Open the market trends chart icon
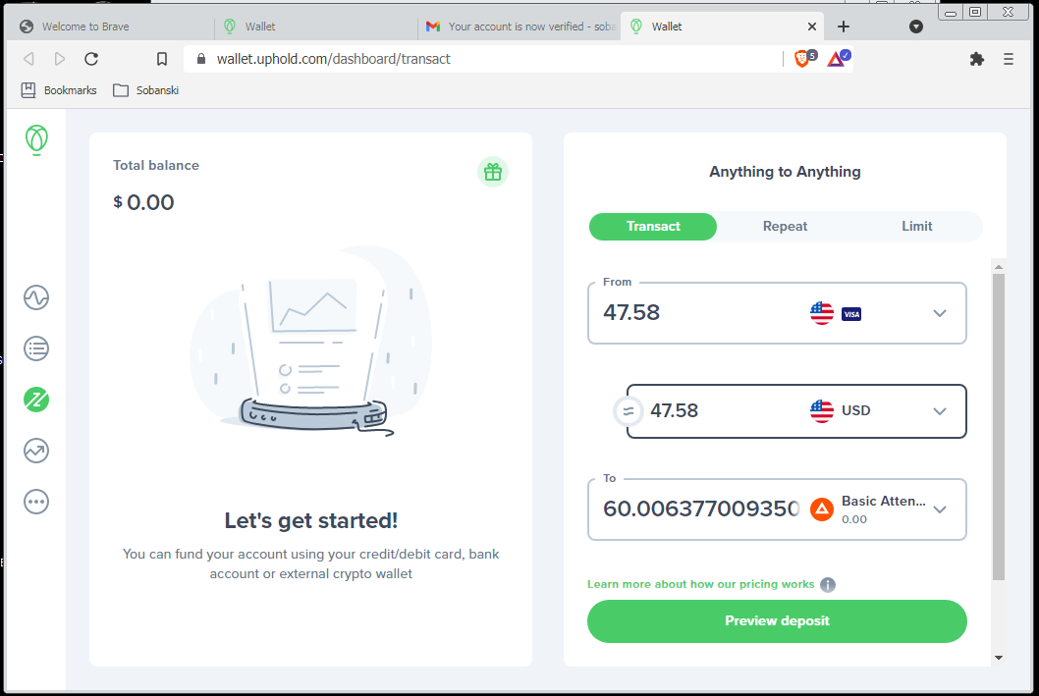The image size is (1039, 696). pyautogui.click(x=36, y=451)
